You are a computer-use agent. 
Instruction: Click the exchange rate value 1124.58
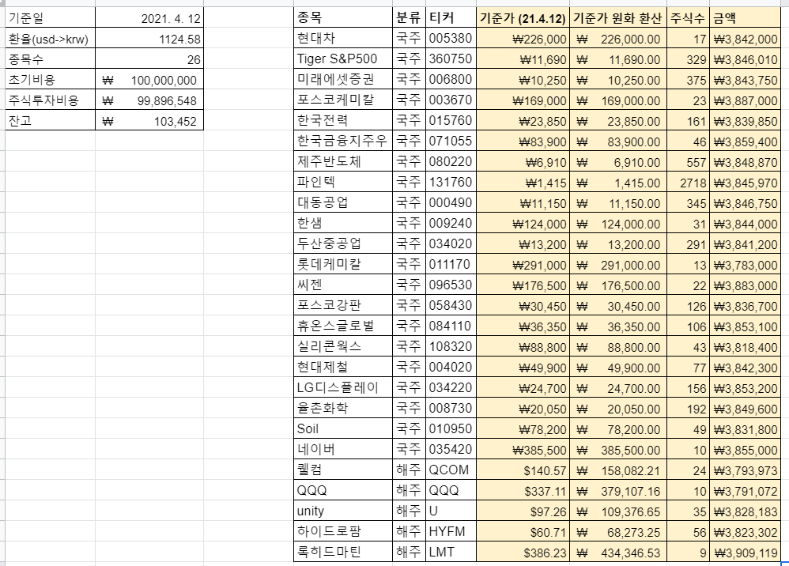[x=149, y=39]
